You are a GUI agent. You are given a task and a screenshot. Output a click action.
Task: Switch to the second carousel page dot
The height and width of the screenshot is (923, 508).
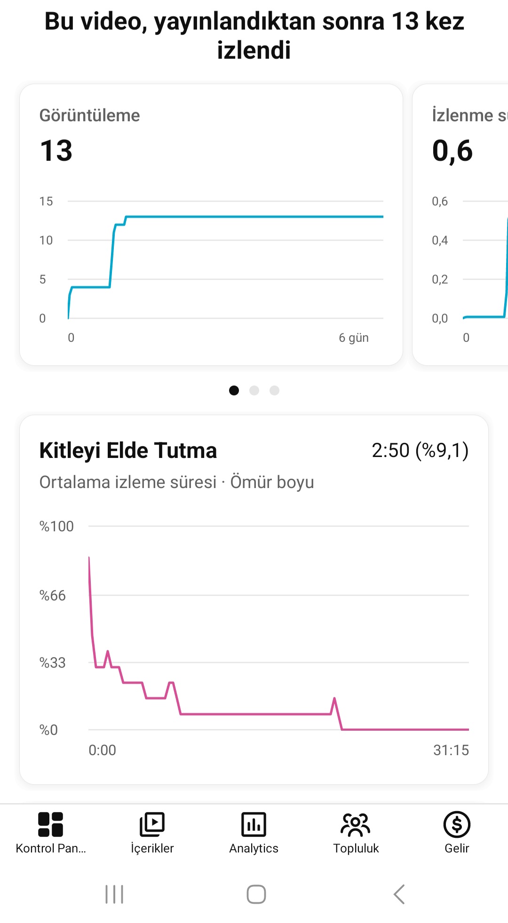(254, 390)
